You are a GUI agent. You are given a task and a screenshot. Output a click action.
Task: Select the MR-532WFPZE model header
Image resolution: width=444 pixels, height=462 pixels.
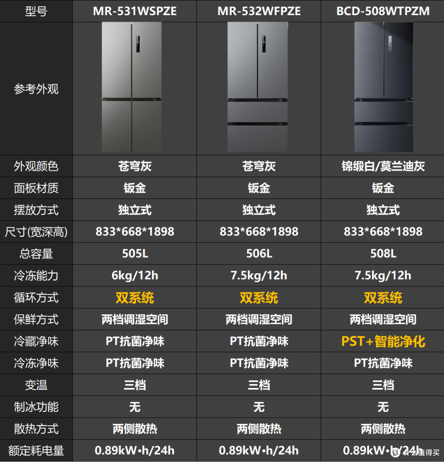(259, 11)
